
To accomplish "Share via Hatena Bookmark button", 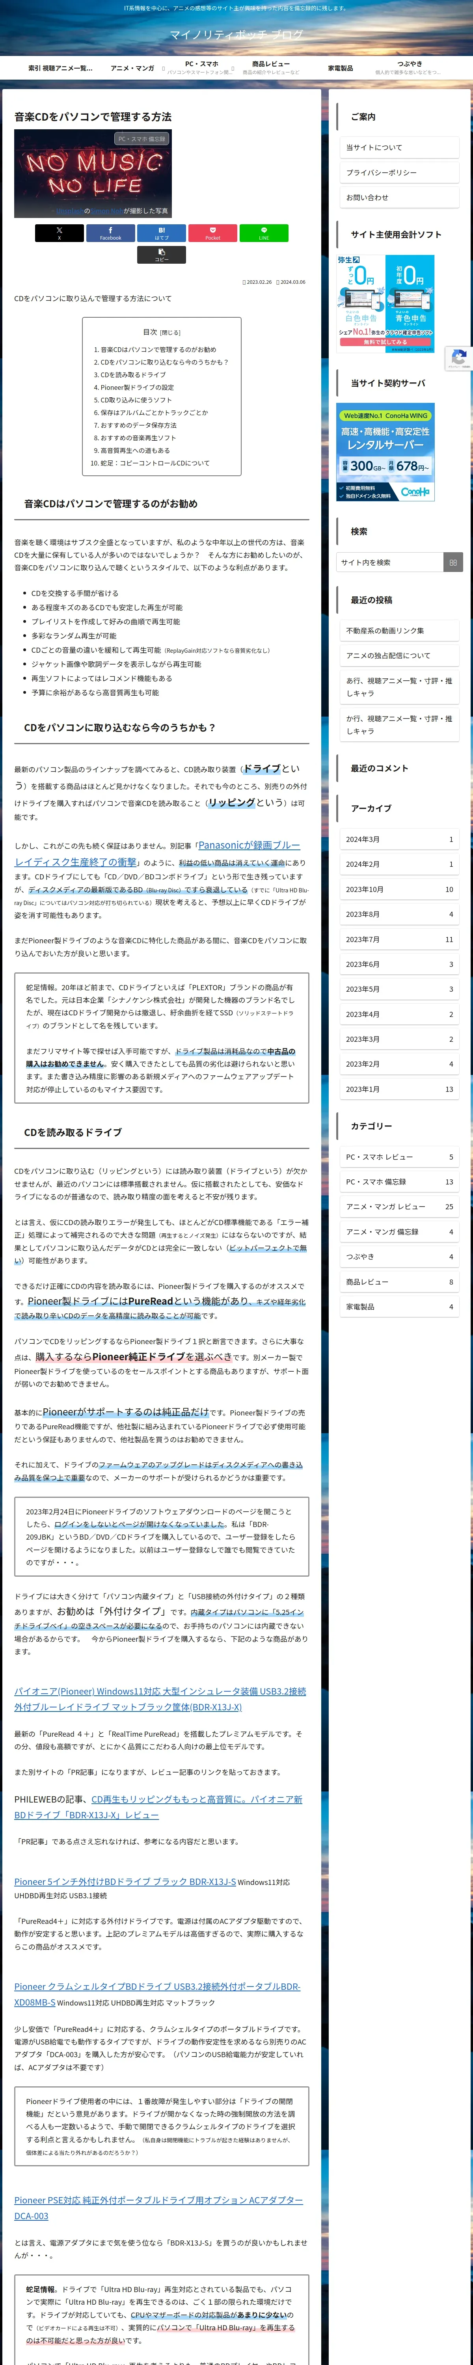I will 162,233.
